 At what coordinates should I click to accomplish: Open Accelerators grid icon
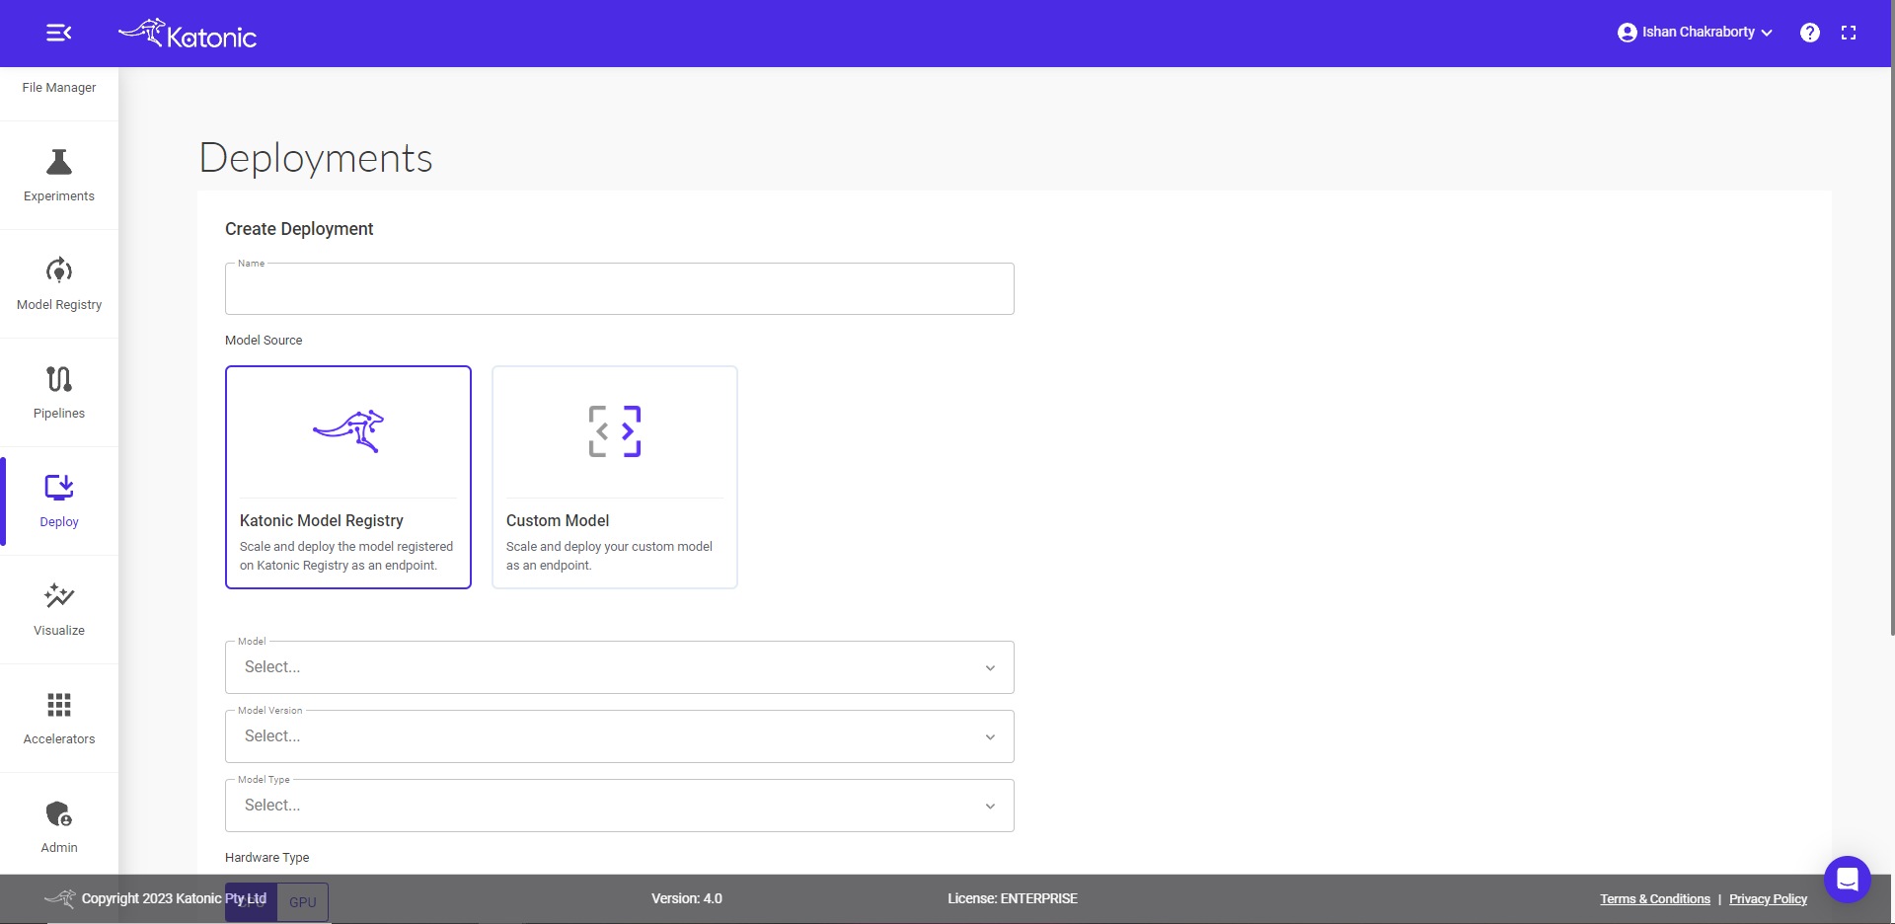pos(59,705)
